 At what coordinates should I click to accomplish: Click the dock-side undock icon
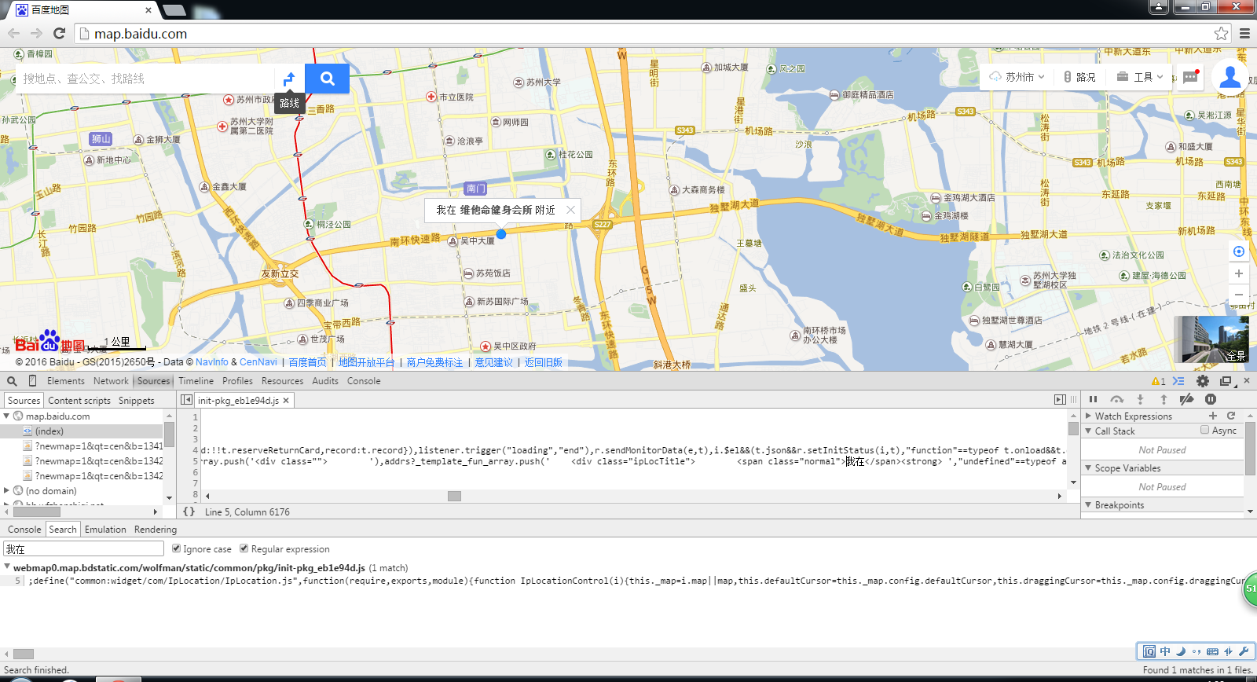point(1226,381)
